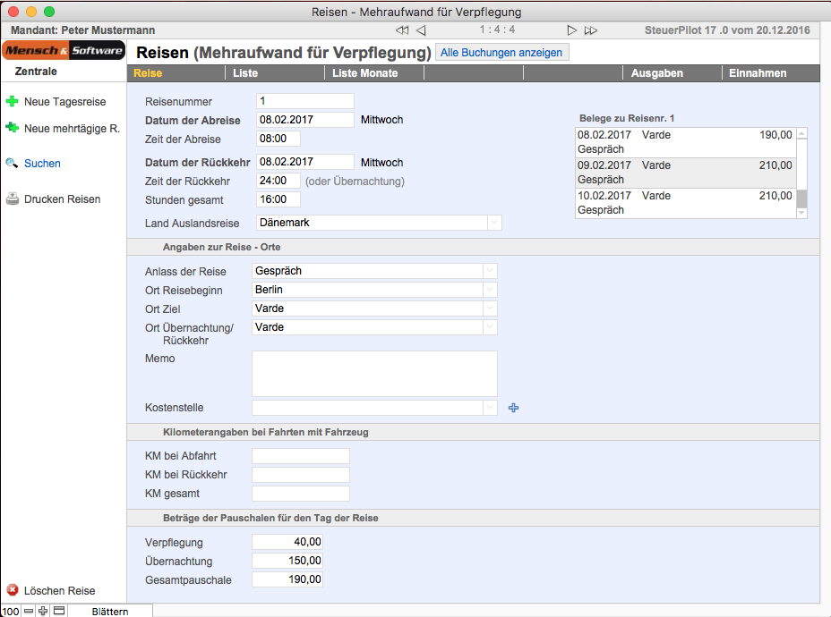Click the Zeit der Rückkehr field
The image size is (831, 617).
[x=278, y=181]
